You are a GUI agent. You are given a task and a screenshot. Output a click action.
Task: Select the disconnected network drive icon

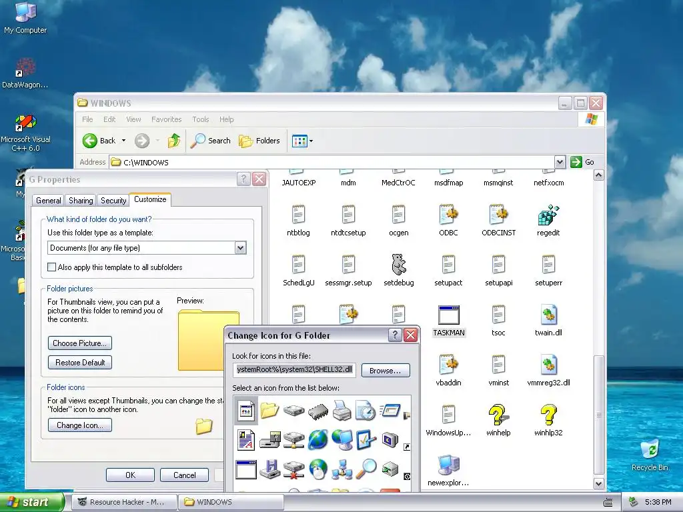pyautogui.click(x=294, y=469)
